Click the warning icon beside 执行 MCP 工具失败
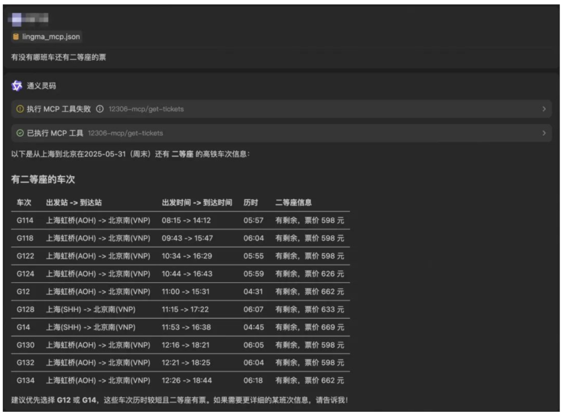 (x=20, y=109)
